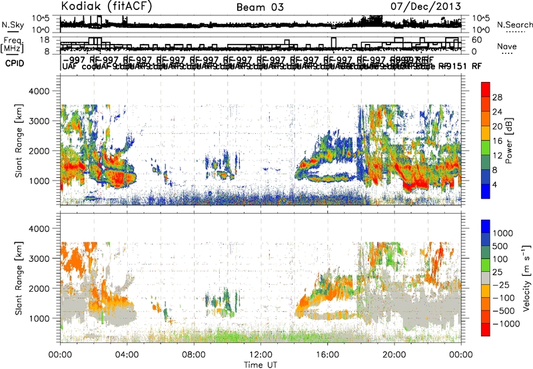Click the '1000' tick on velocity panel
This screenshot has height=369, width=533.
[41, 318]
